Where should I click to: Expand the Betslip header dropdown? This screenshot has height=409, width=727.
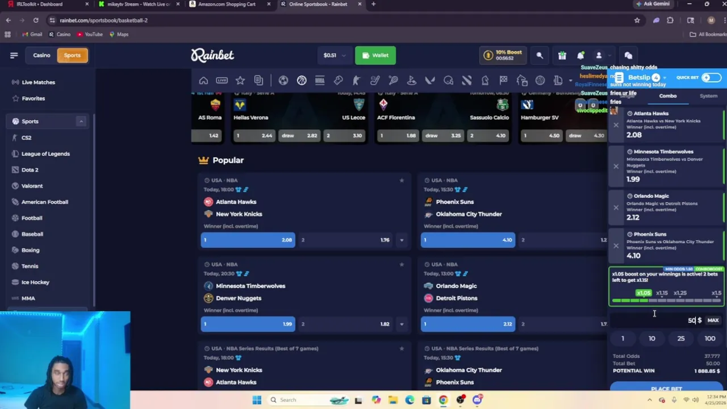tap(665, 77)
